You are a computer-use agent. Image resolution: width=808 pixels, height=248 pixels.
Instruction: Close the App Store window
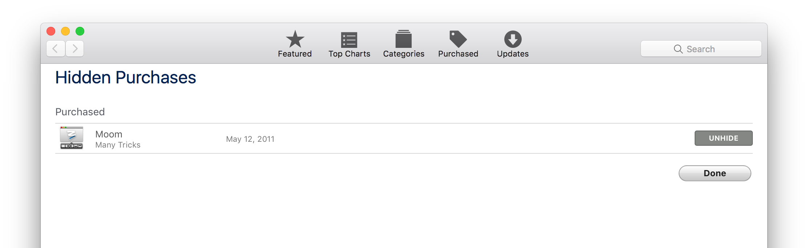[51, 31]
